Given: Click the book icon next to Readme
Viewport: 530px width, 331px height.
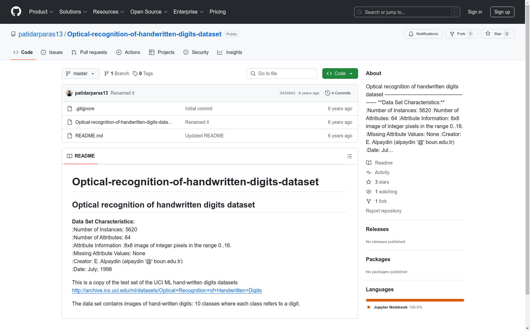Looking at the screenshot, I should tap(369, 163).
